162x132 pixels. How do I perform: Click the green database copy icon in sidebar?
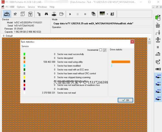(x=158, y=17)
